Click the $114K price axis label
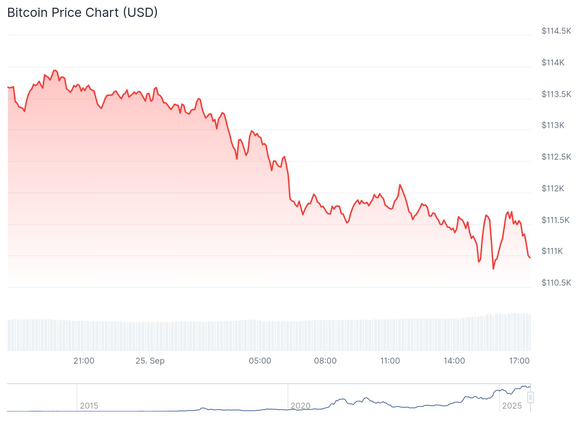578x422 pixels. (x=553, y=63)
